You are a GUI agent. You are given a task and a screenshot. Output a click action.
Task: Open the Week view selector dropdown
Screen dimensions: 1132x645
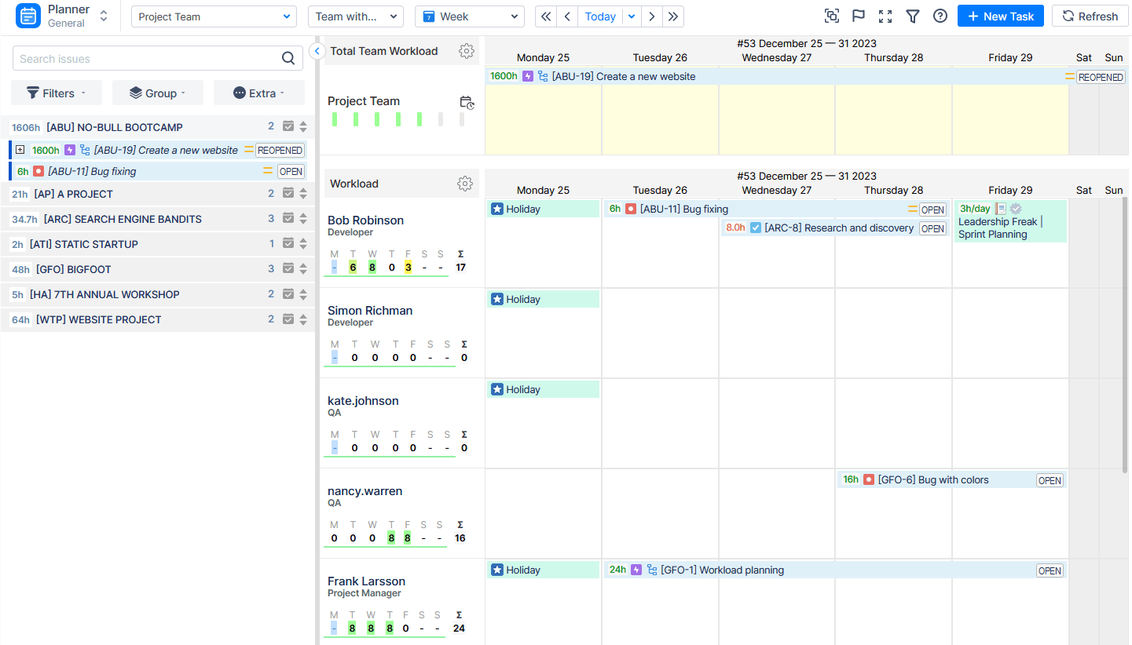tap(469, 16)
